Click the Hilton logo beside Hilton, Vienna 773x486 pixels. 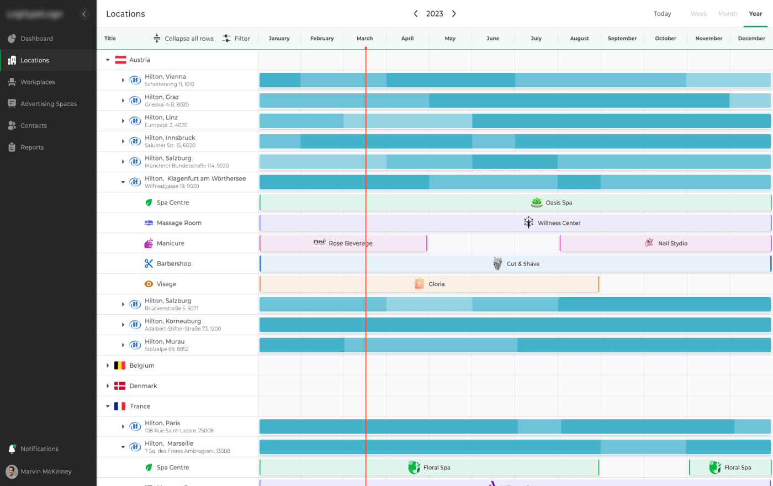click(135, 80)
